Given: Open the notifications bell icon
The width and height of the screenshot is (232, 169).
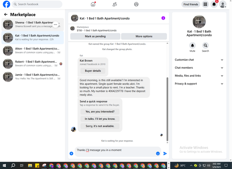Looking at the screenshot, I should [x=214, y=4].
